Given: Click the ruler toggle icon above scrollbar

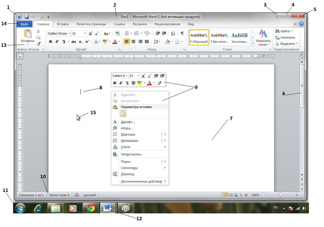Looking at the screenshot, I should 302,56.
